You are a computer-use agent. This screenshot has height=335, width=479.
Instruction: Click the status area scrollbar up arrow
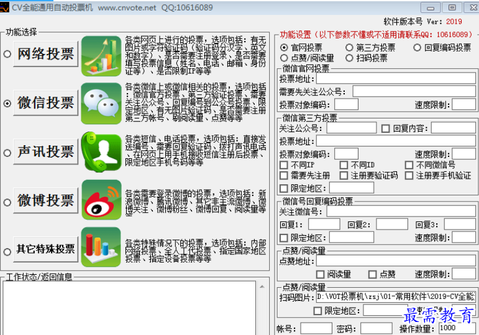(262, 287)
